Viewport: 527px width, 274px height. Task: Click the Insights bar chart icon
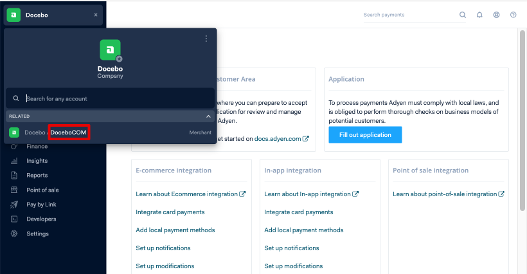point(14,161)
